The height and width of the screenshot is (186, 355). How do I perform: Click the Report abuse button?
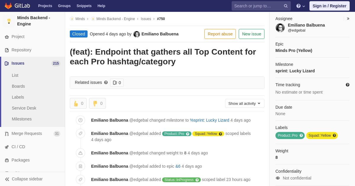(x=220, y=34)
